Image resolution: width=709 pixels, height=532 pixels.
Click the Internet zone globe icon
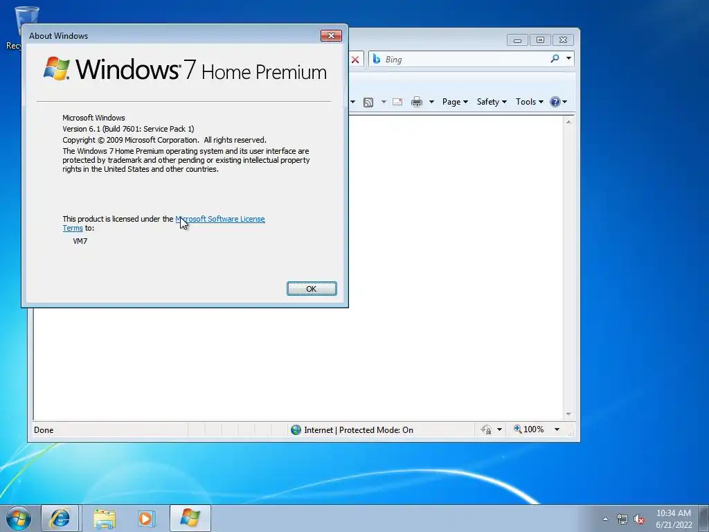point(296,429)
